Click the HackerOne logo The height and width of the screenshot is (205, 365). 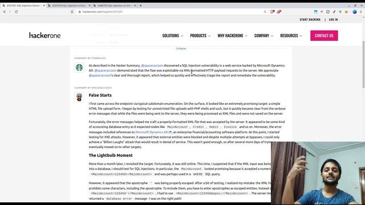(x=44, y=35)
